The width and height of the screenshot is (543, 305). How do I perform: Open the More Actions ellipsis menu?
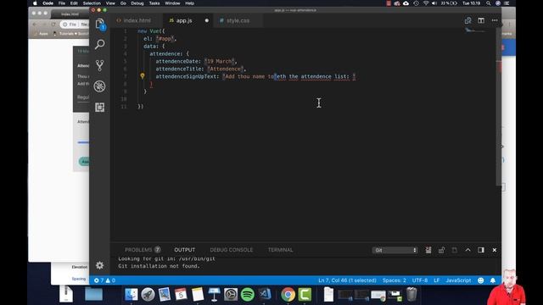(495, 20)
